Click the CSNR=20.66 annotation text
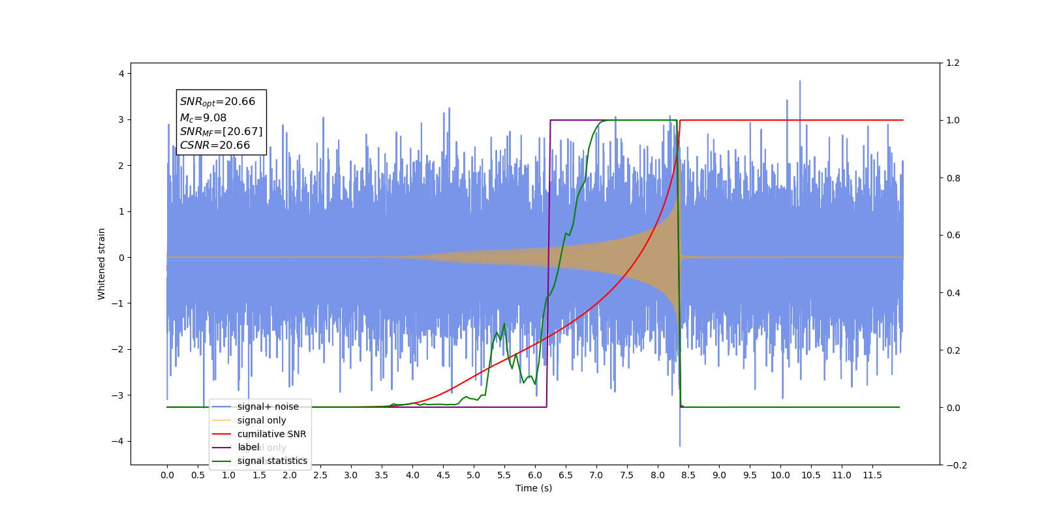 (x=215, y=146)
